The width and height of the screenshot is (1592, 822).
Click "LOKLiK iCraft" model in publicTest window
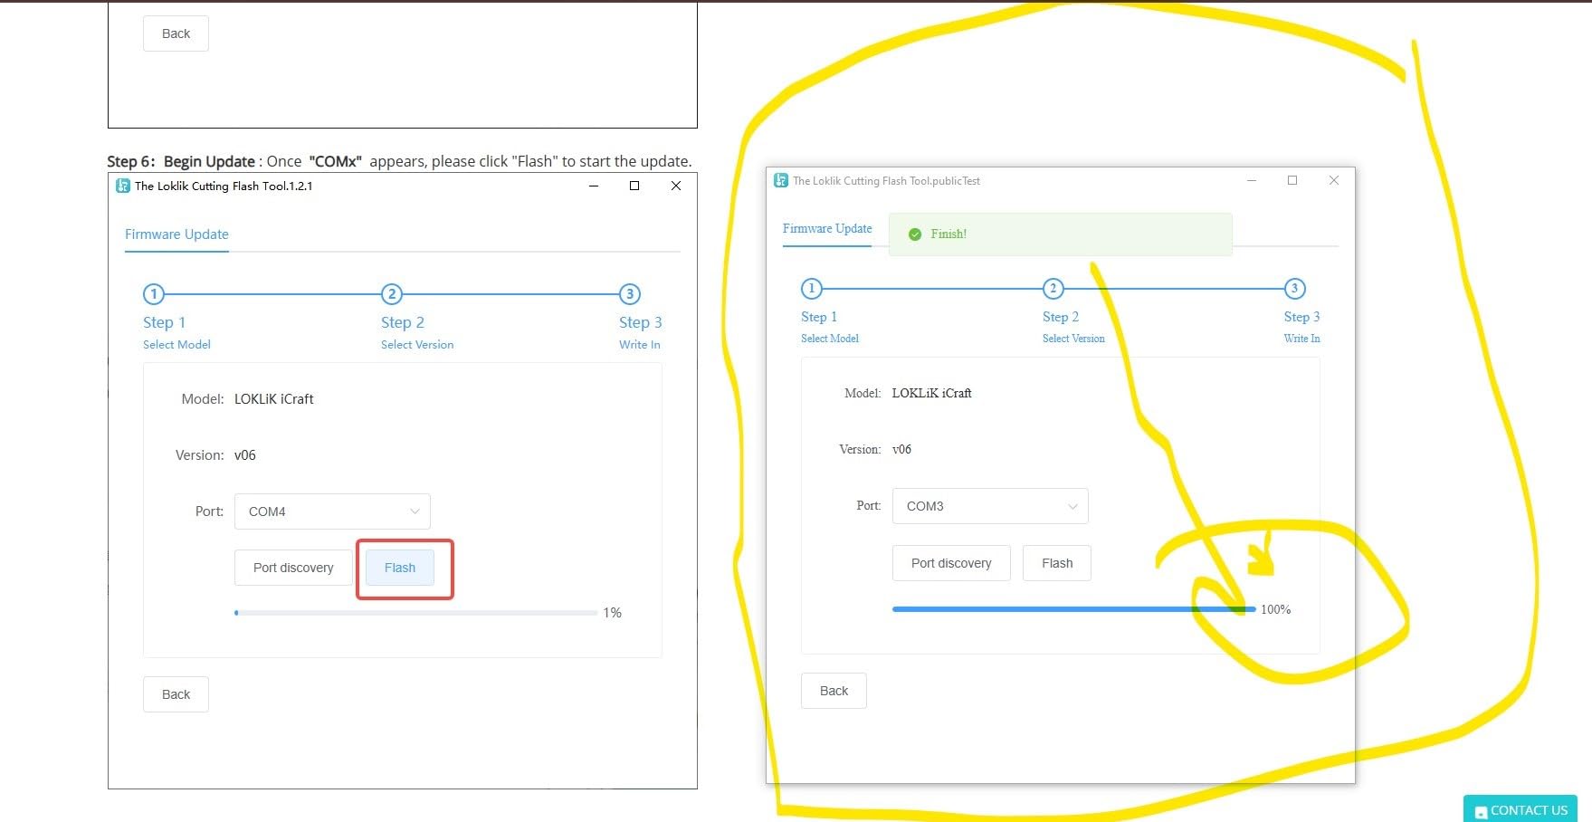[x=932, y=393]
